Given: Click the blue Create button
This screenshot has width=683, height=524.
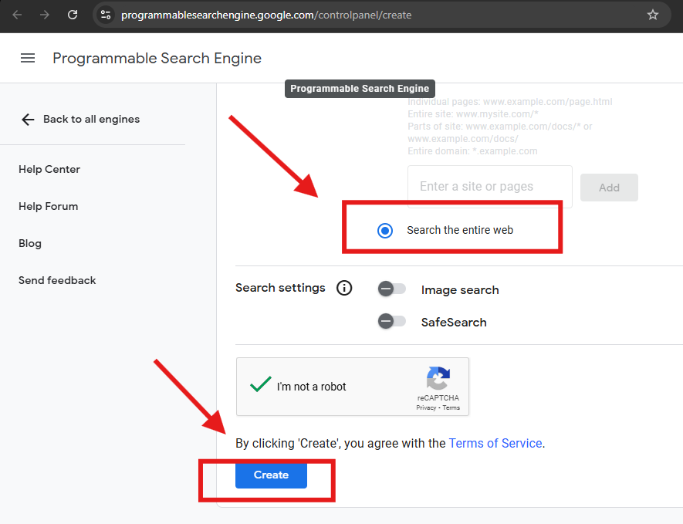Looking at the screenshot, I should [x=272, y=475].
